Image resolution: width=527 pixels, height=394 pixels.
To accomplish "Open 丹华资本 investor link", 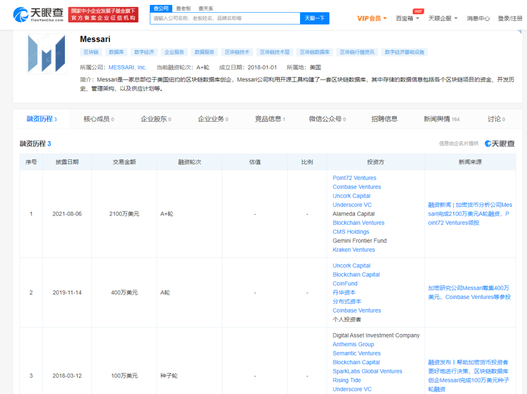I will tap(344, 293).
